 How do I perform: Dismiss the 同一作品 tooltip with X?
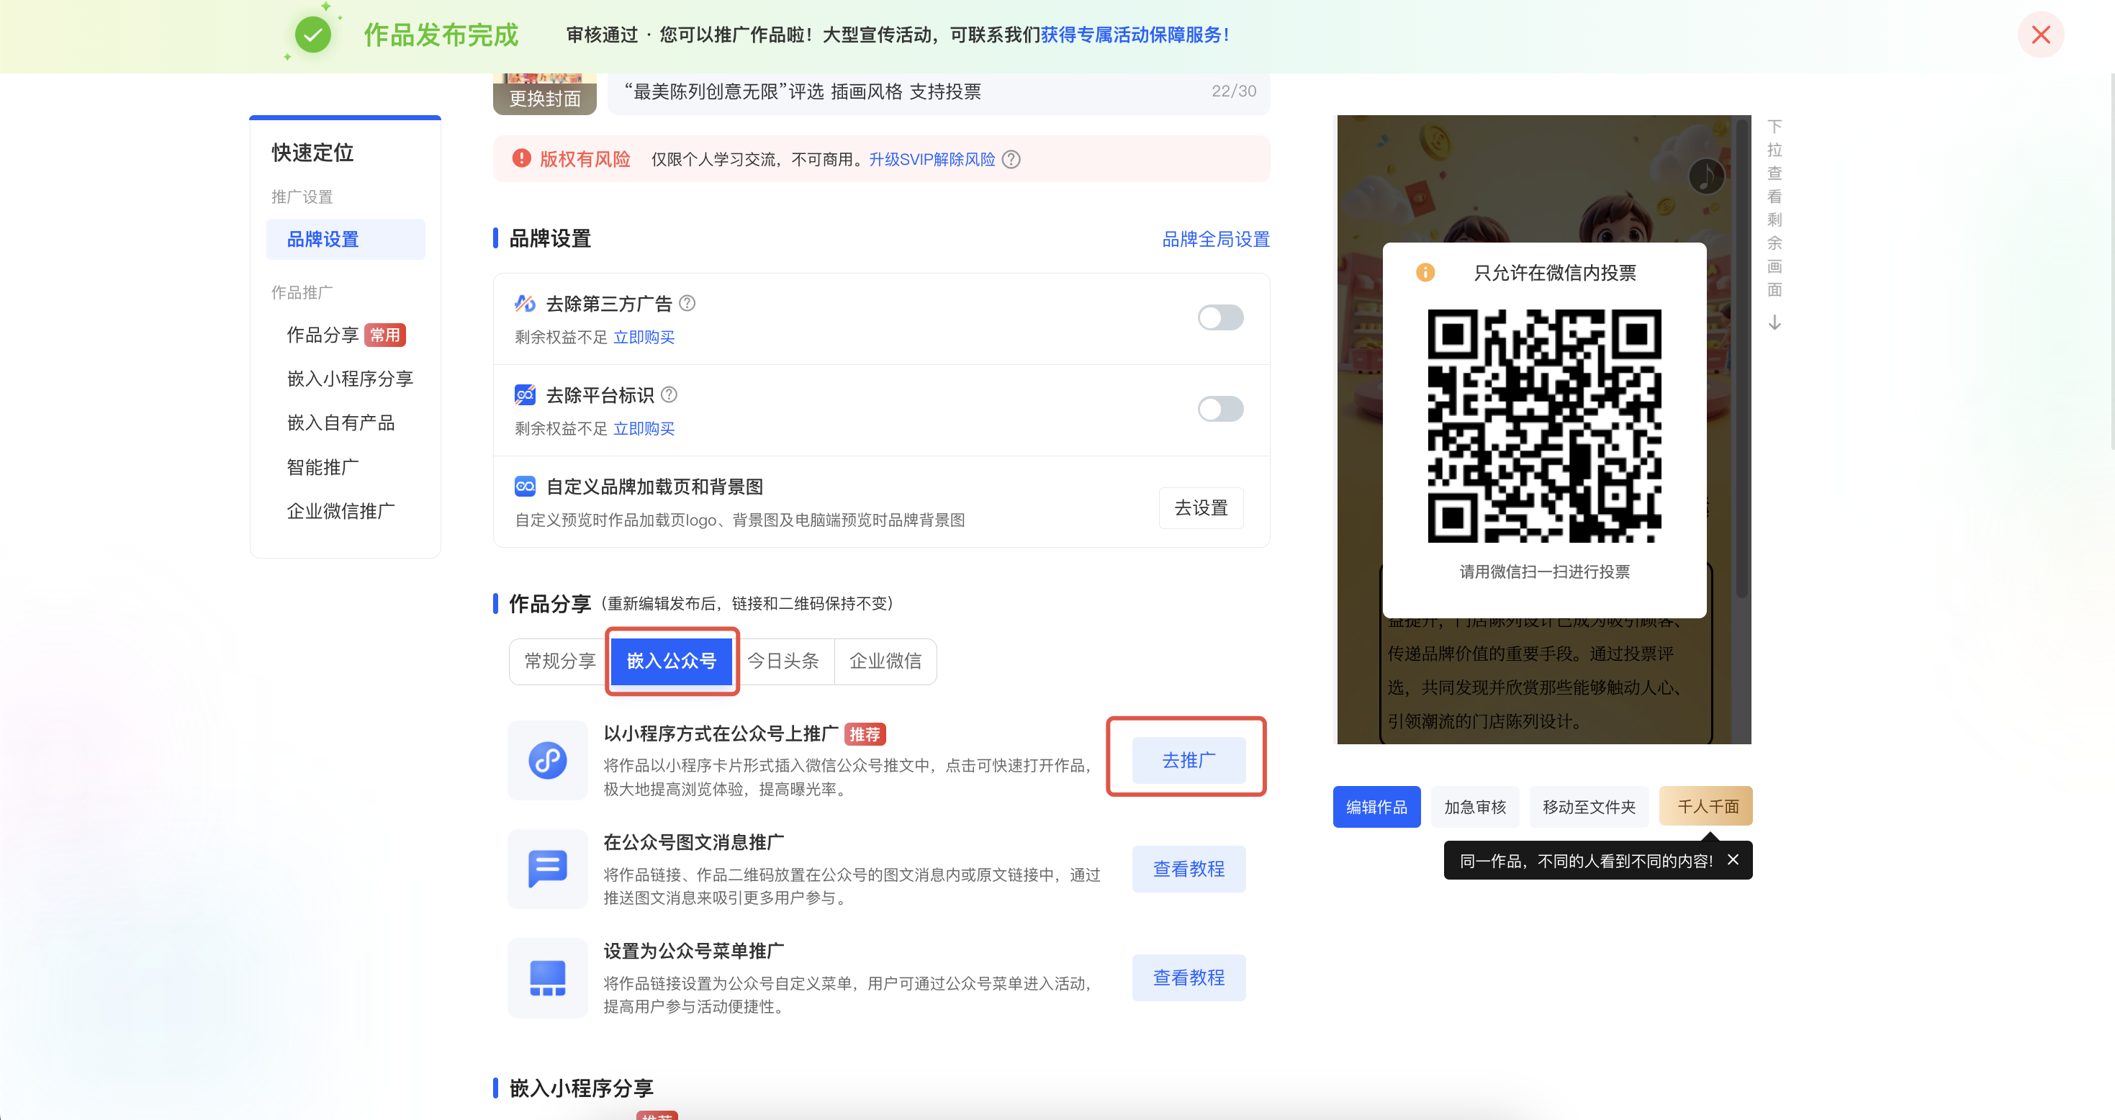click(x=1733, y=859)
